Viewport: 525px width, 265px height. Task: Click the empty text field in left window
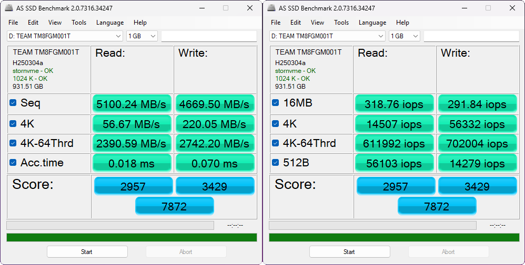pos(209,36)
